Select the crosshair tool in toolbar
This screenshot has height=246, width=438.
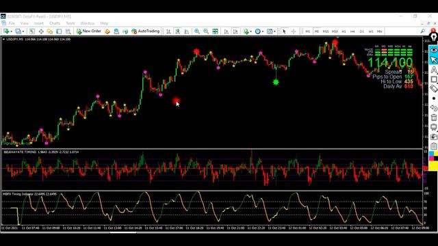click(x=294, y=31)
